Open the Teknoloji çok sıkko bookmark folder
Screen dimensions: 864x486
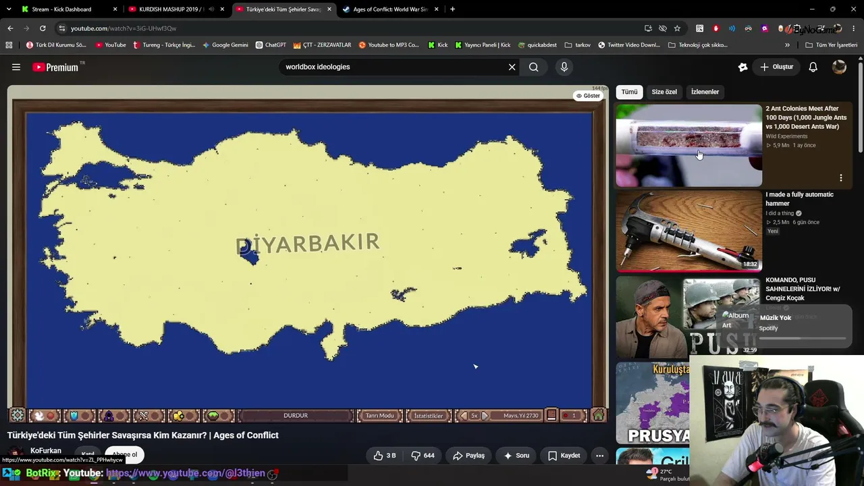point(697,45)
